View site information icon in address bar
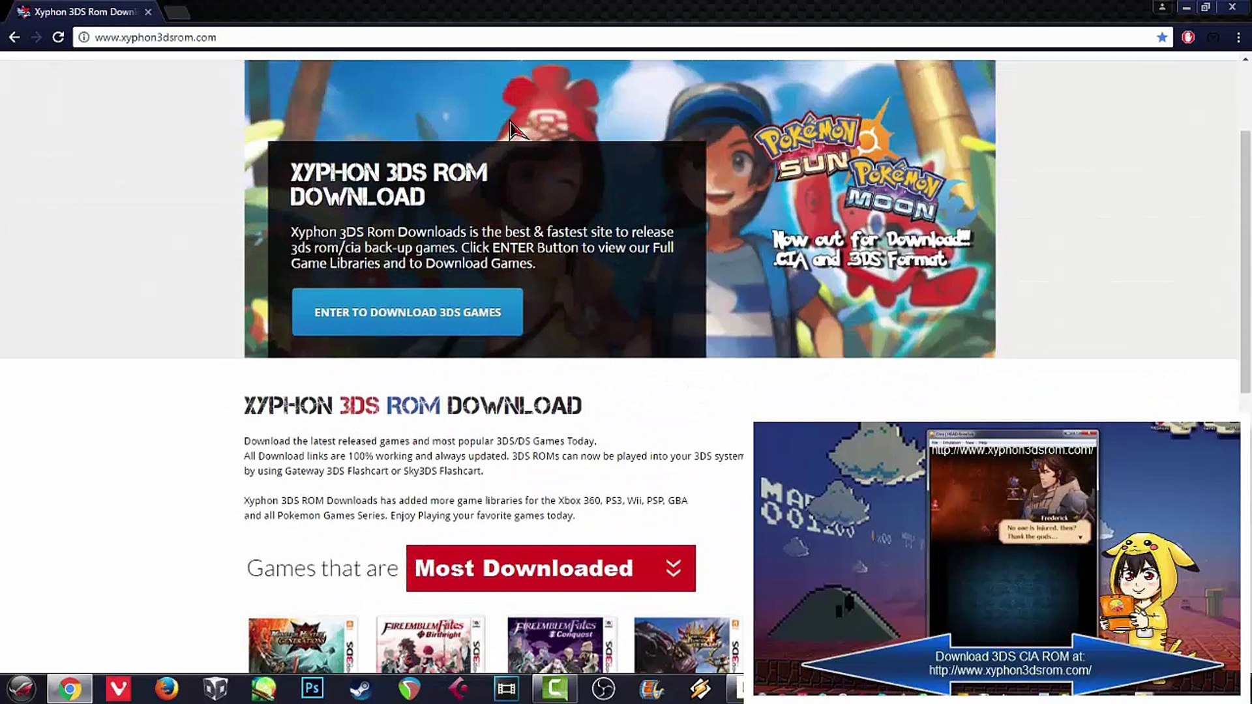Viewport: 1252px width, 704px height. point(84,37)
